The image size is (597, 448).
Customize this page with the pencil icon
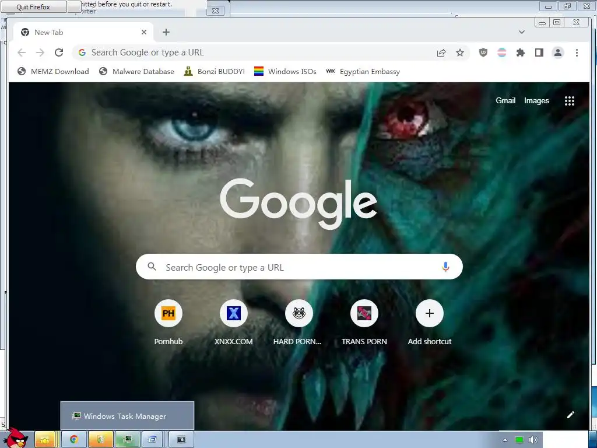coord(570,415)
